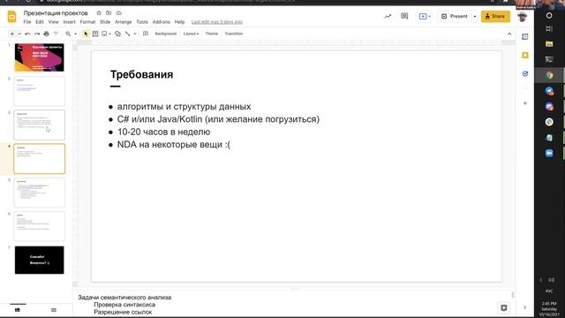Select slide 1 thumbnail with colorful cover
Screen dimensions: 565x318
(x=39, y=57)
